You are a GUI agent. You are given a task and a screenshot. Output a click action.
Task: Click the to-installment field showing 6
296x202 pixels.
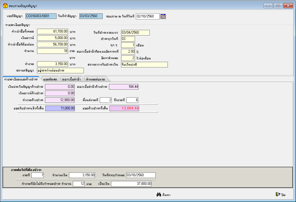click(x=132, y=100)
